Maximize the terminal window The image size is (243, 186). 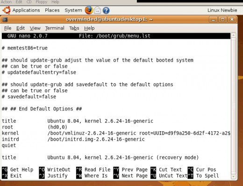pyautogui.click(x=222, y=20)
